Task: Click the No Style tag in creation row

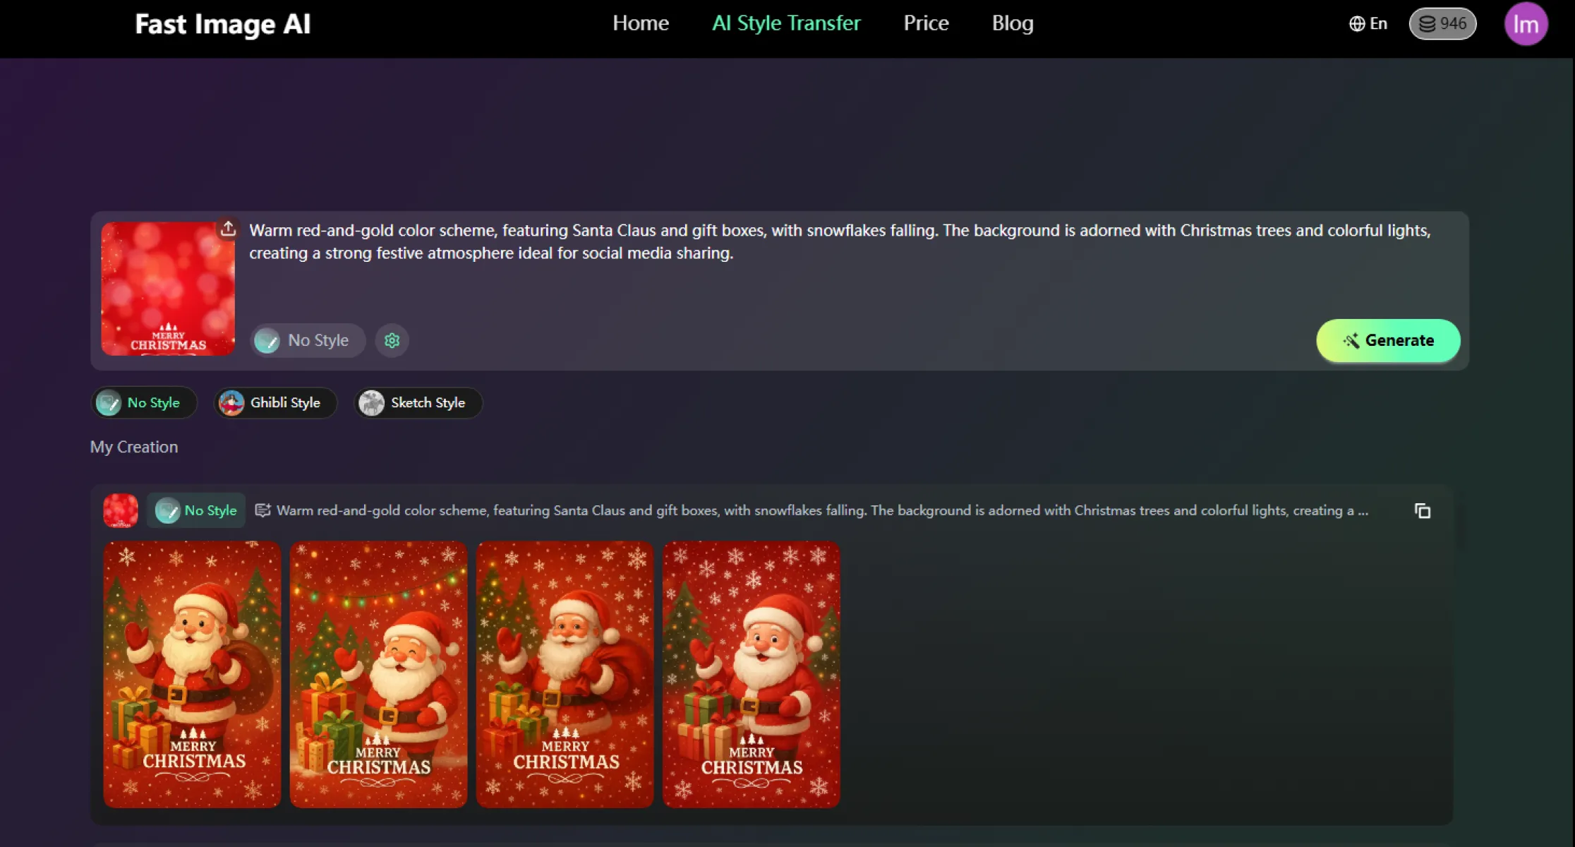Action: 196,510
